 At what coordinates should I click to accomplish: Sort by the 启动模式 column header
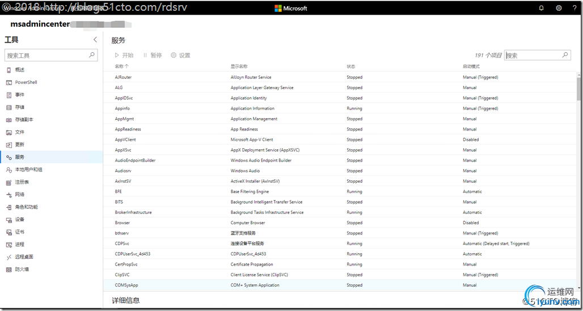pos(471,66)
